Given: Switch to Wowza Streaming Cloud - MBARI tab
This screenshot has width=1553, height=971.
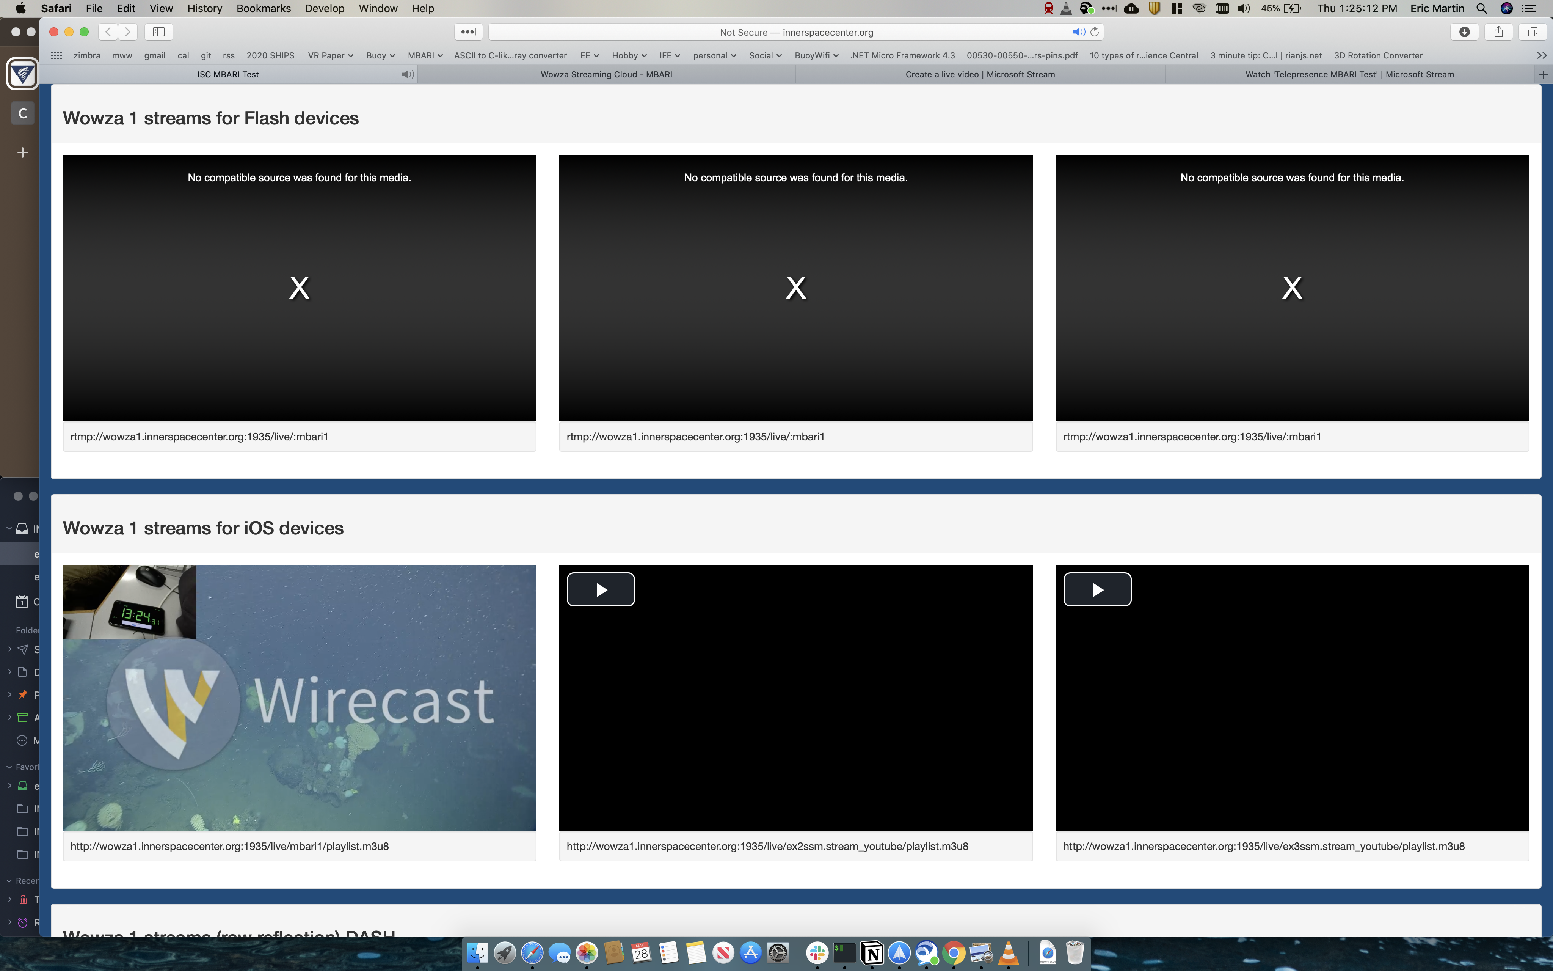Looking at the screenshot, I should tap(606, 74).
